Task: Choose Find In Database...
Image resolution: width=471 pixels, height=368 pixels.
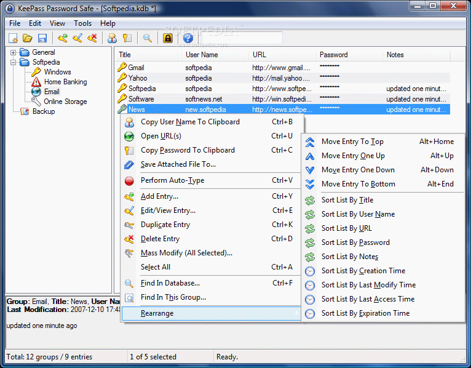Action: click(x=212, y=283)
